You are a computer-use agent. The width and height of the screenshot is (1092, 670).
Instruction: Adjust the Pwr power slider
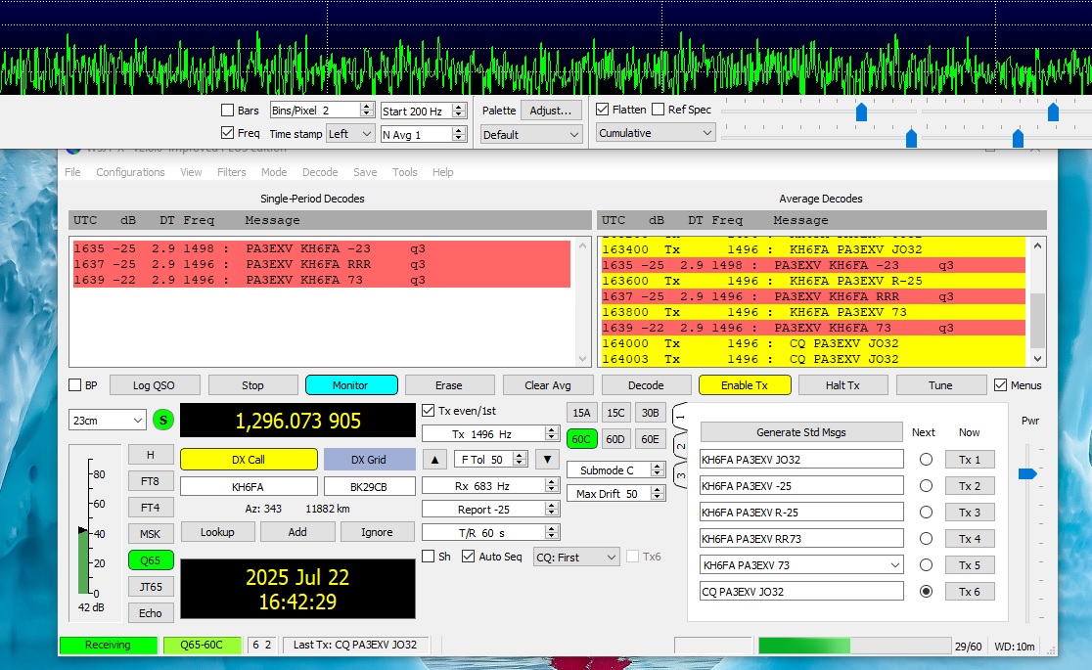coord(1028,473)
